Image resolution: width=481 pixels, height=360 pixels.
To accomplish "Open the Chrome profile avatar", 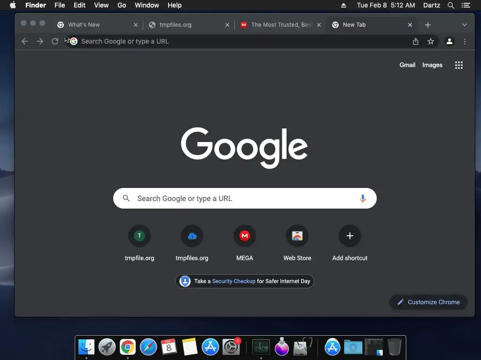I will coord(450,41).
